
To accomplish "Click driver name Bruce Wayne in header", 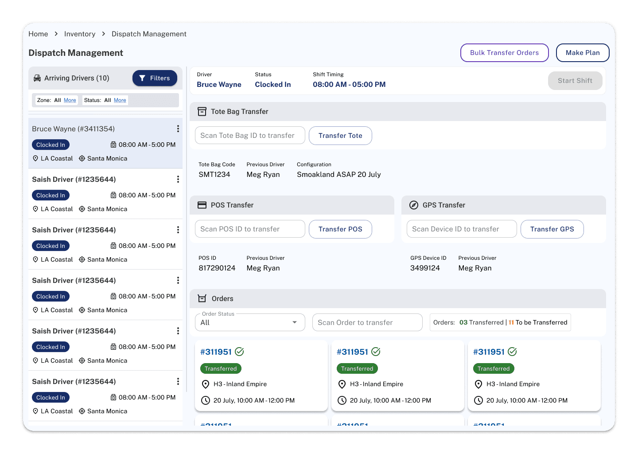I will tap(219, 84).
